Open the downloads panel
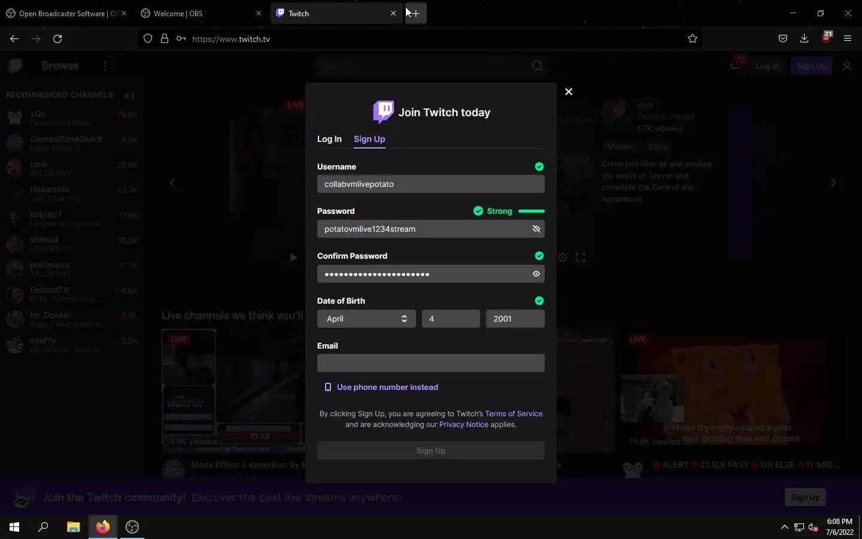This screenshot has height=539, width=862. [x=804, y=38]
